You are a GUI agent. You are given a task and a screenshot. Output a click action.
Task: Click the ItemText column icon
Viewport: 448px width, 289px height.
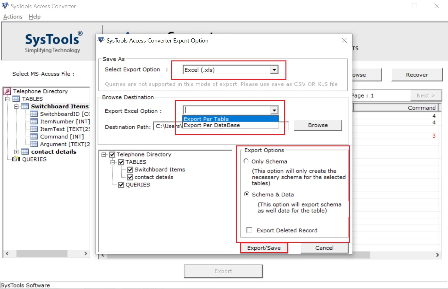point(34,129)
